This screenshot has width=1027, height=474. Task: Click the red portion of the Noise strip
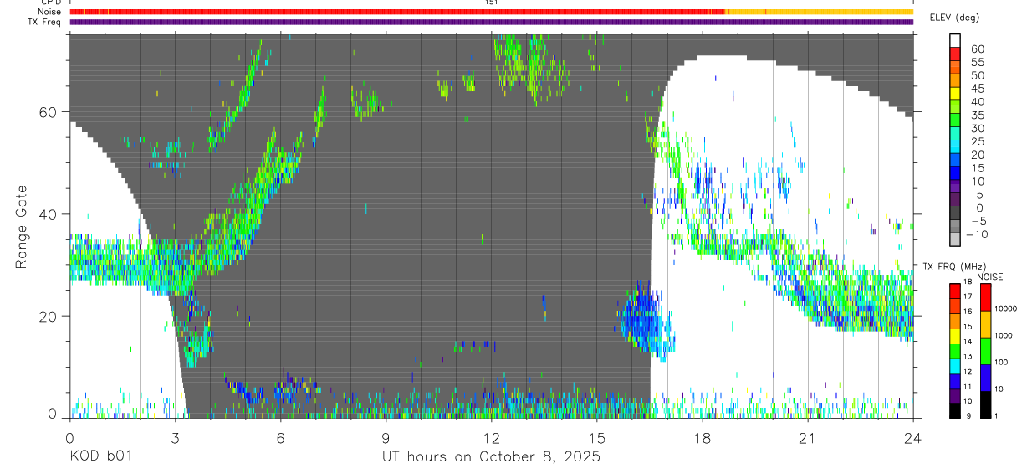(x=396, y=12)
